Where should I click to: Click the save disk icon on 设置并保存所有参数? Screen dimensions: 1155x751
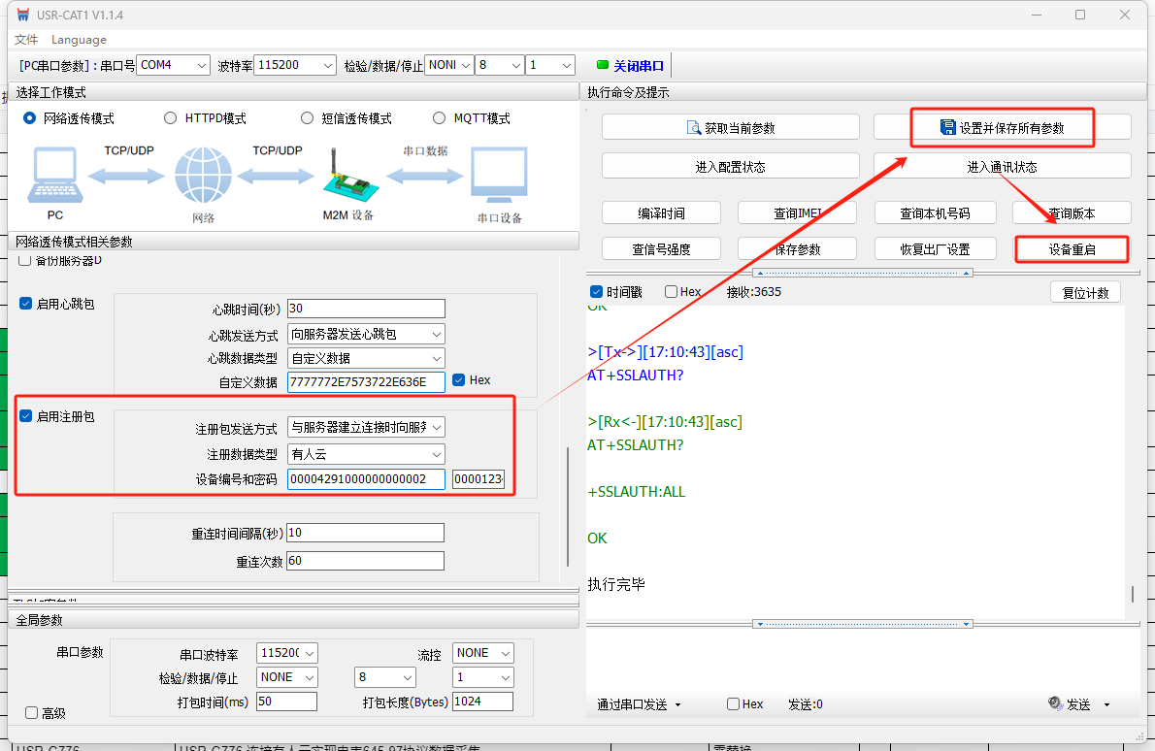click(948, 128)
